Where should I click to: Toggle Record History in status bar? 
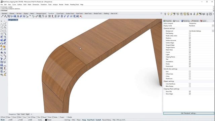tap(107, 120)
